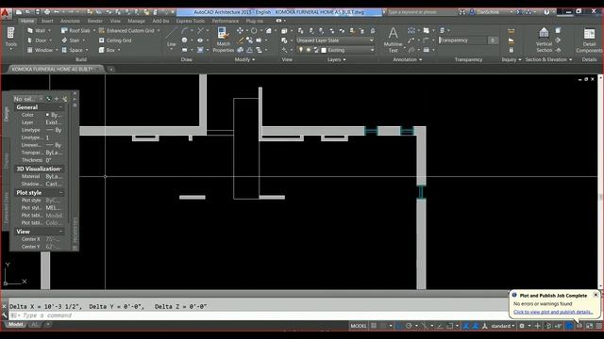Toggle the layer freeze sun icon

(309, 50)
